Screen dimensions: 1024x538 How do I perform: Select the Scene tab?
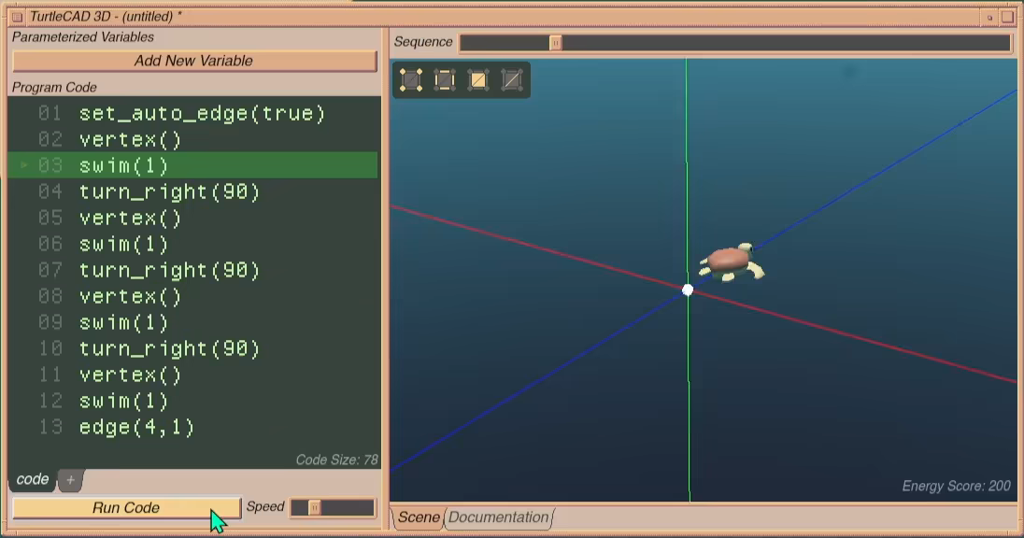pyautogui.click(x=418, y=517)
